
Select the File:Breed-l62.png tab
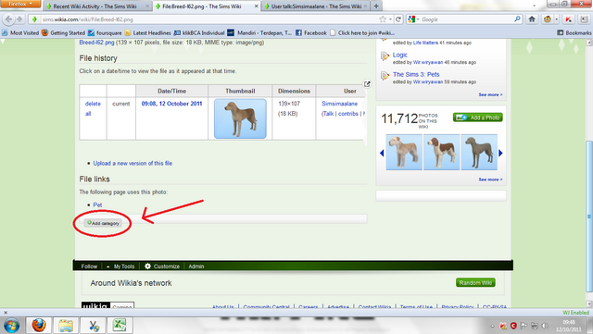click(207, 6)
